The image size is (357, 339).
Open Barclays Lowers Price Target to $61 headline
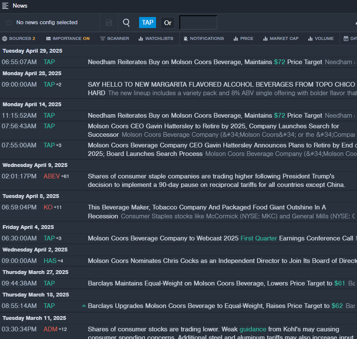pos(216,284)
